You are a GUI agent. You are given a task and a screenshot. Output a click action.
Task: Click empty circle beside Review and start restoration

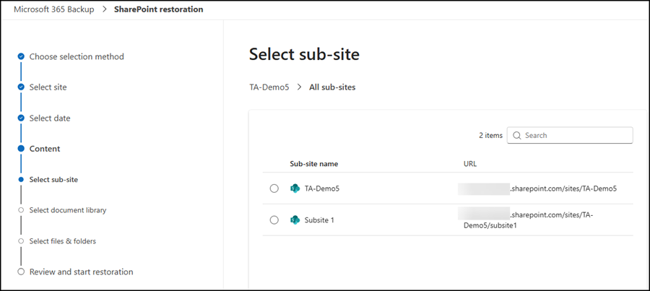tap(21, 272)
